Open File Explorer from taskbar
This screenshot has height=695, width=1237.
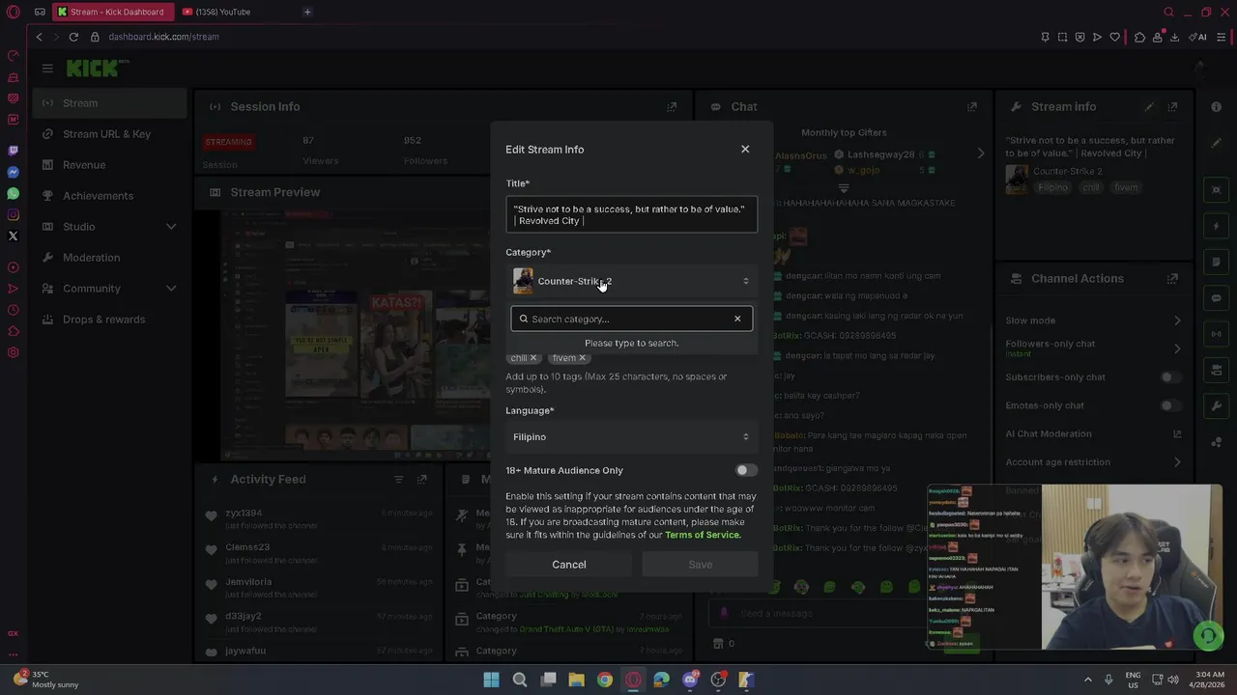[577, 680]
